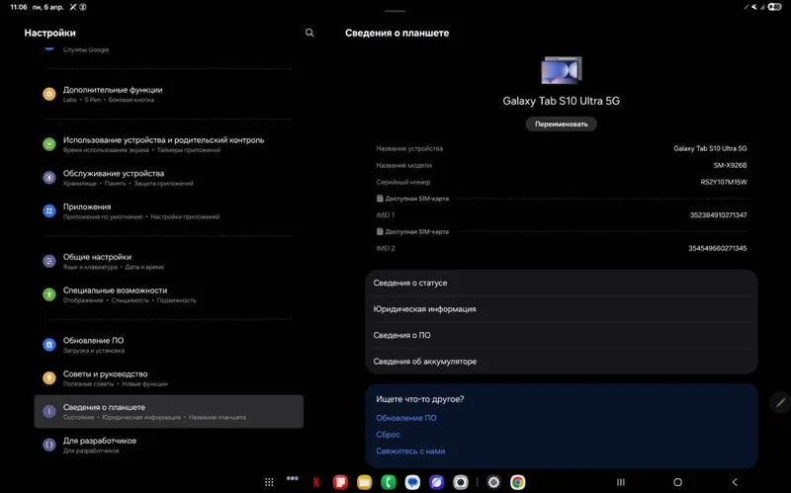Select Сведения о планшете in sidebar
The width and height of the screenshot is (791, 493).
click(x=168, y=411)
